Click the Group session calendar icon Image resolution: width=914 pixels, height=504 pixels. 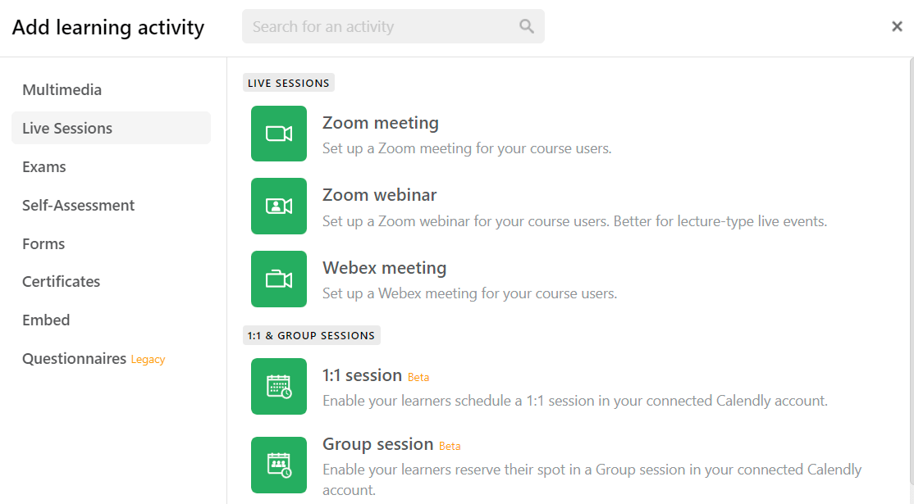279,465
